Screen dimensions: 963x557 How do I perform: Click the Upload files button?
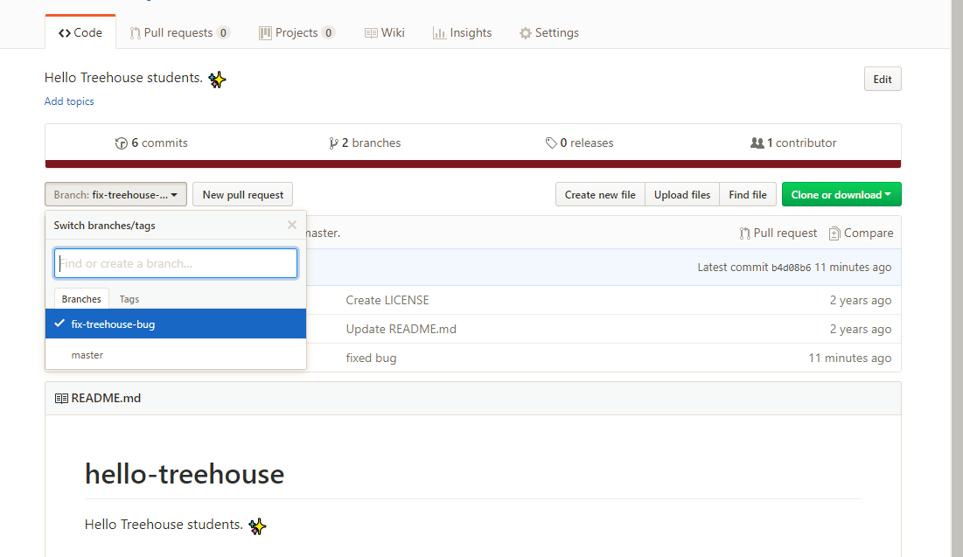click(681, 195)
